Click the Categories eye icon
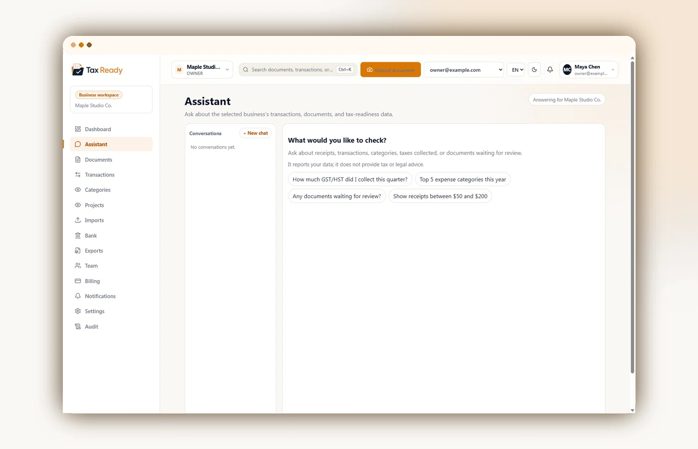 (78, 190)
